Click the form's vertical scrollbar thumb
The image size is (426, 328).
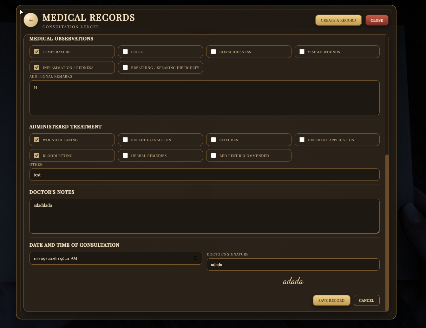[x=387, y=233]
